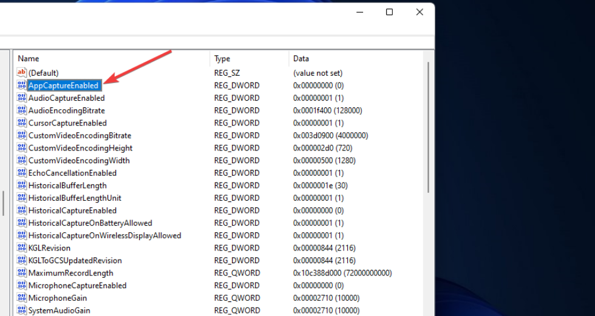Viewport: 595px width, 316px height.
Task: Click the KGLRevision value icon
Action: tap(22, 248)
